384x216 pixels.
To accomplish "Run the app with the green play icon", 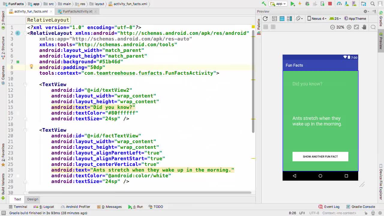I will (x=292, y=4).
